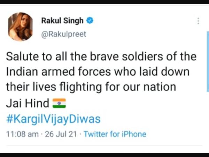The image size is (209, 157).
Task: Click the words their lives
Action: (31, 87)
